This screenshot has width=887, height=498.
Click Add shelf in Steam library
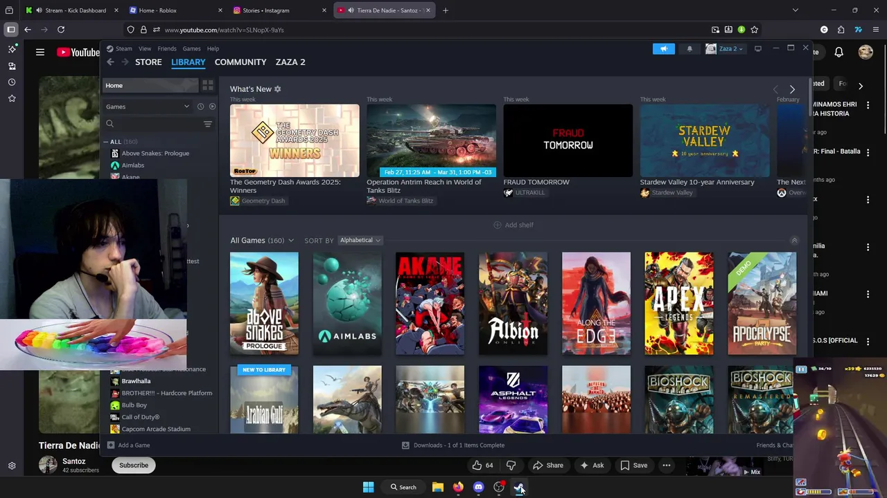click(x=513, y=225)
